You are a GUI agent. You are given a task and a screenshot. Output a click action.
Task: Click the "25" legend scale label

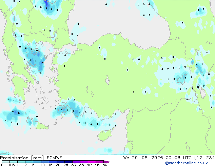(66, 165)
